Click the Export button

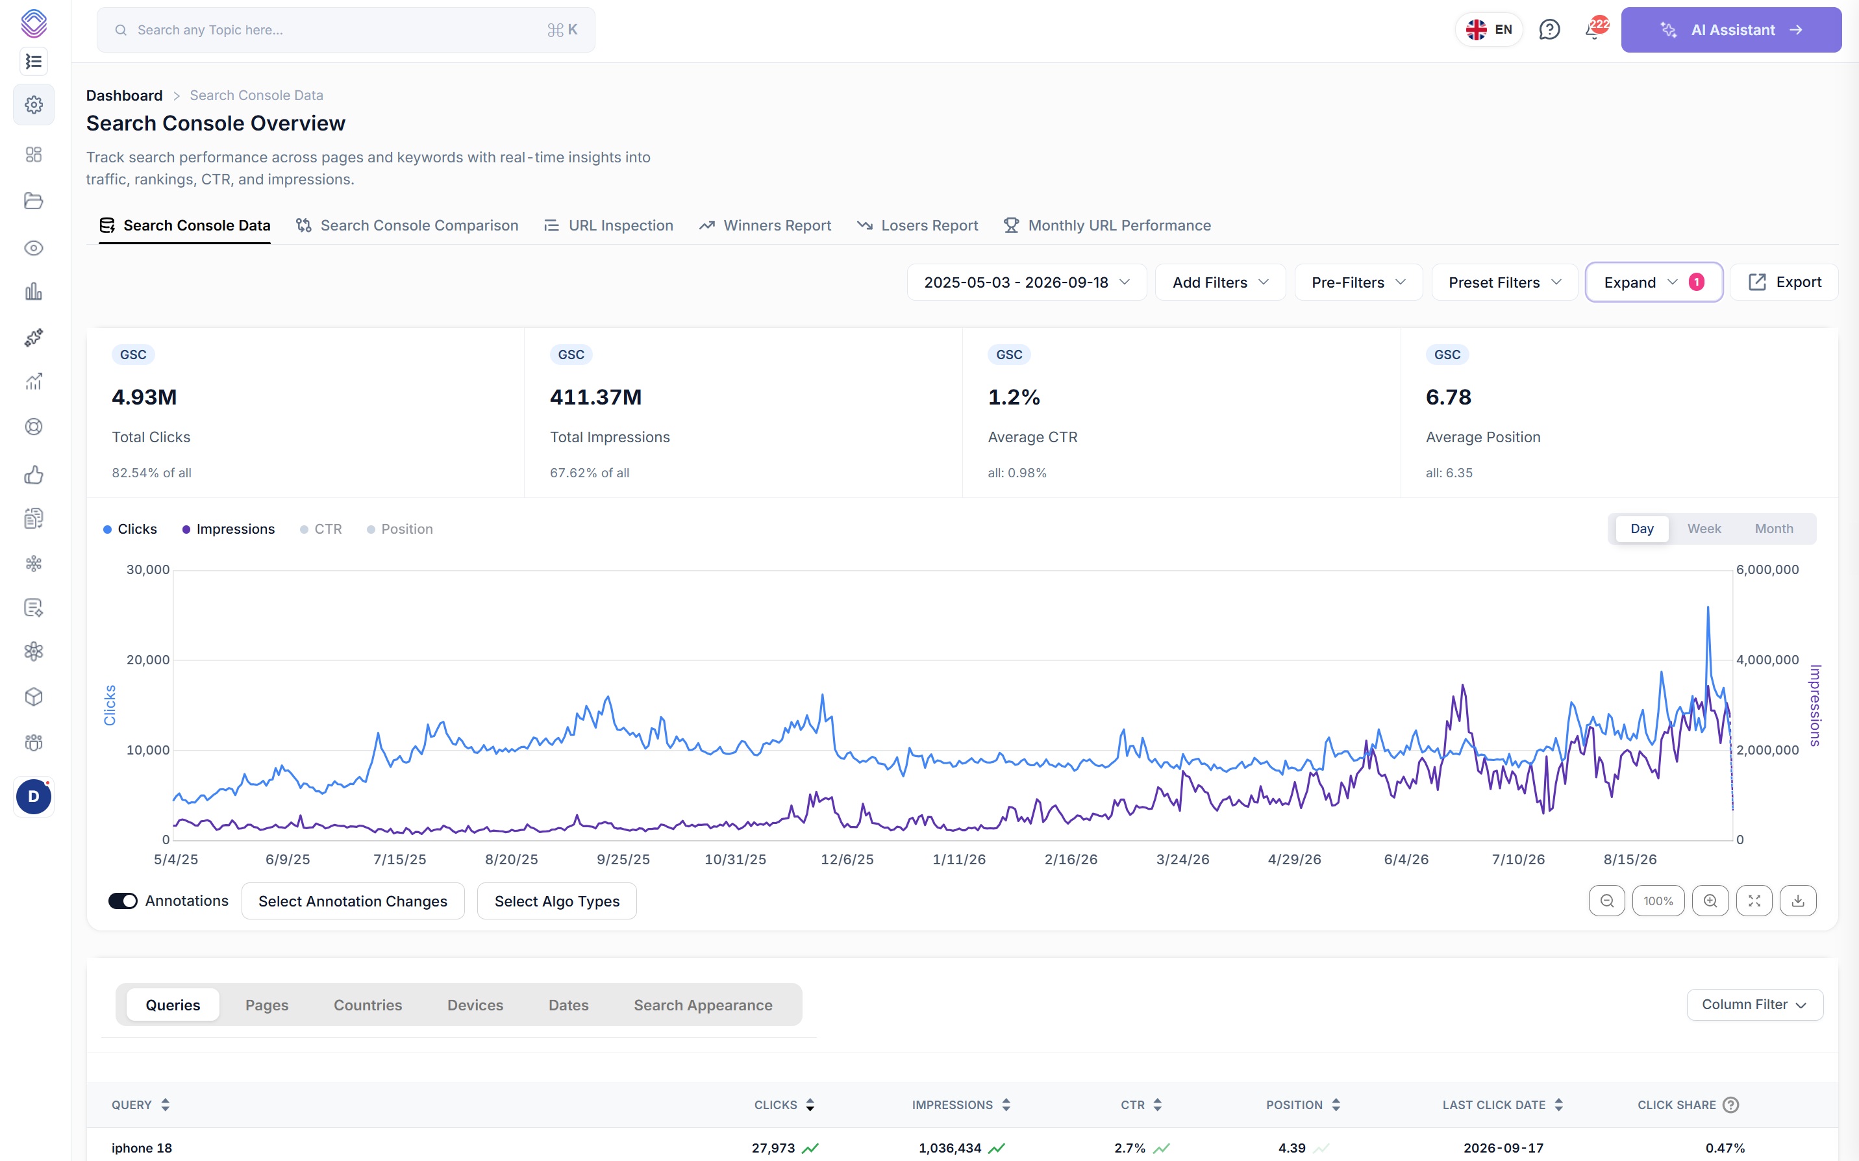click(x=1784, y=282)
